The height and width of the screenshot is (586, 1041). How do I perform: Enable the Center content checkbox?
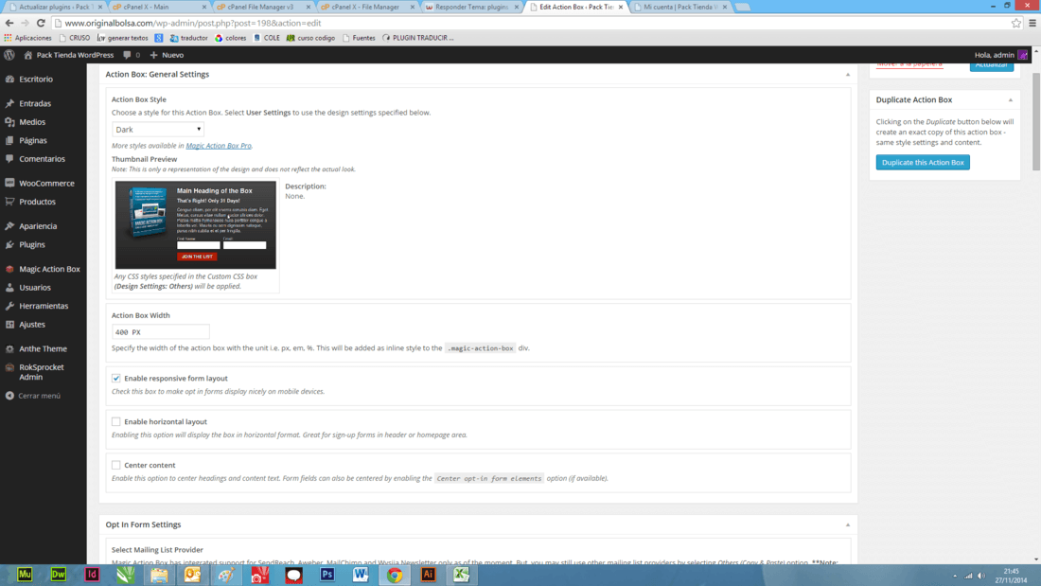click(116, 465)
